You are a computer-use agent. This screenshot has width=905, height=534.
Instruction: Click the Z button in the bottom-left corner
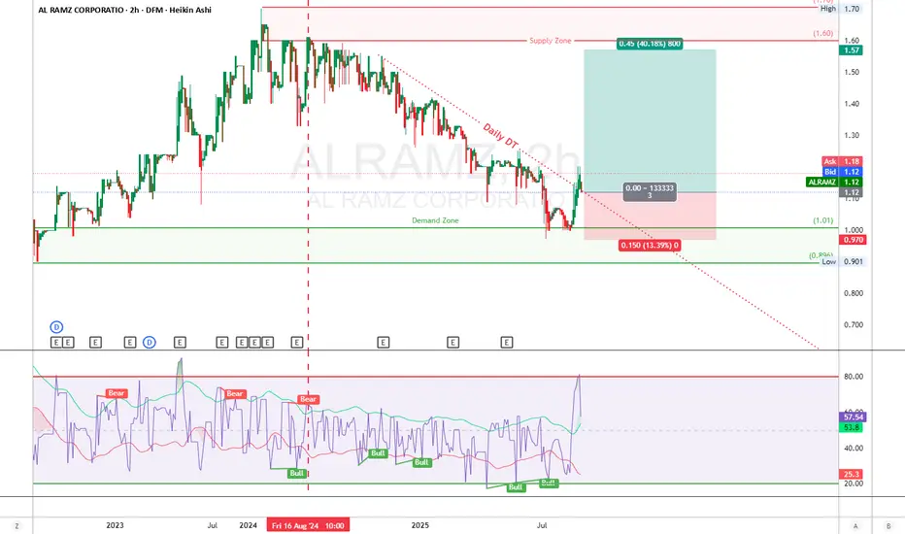point(17,526)
